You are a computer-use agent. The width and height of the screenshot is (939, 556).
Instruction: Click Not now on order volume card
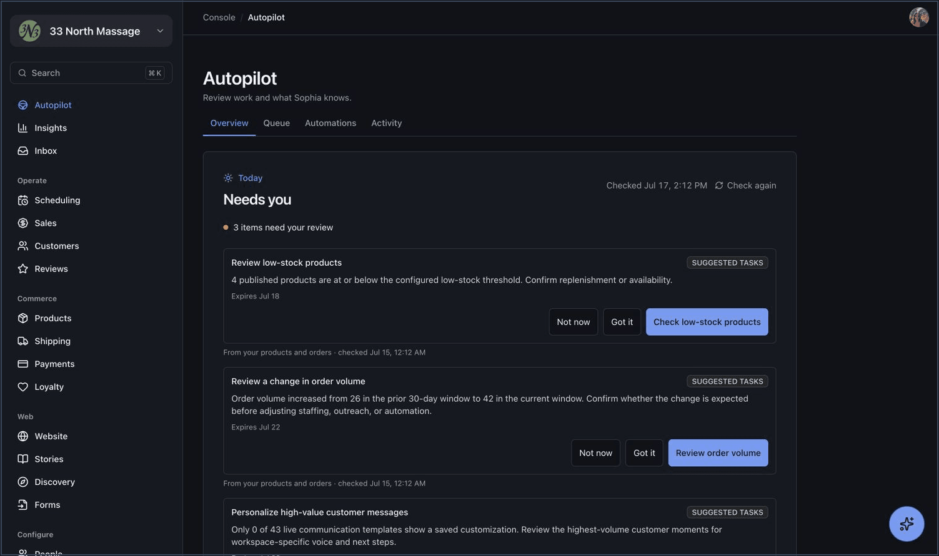click(x=595, y=453)
